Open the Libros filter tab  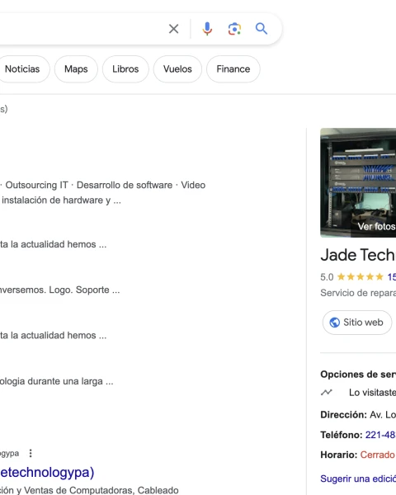pyautogui.click(x=125, y=68)
